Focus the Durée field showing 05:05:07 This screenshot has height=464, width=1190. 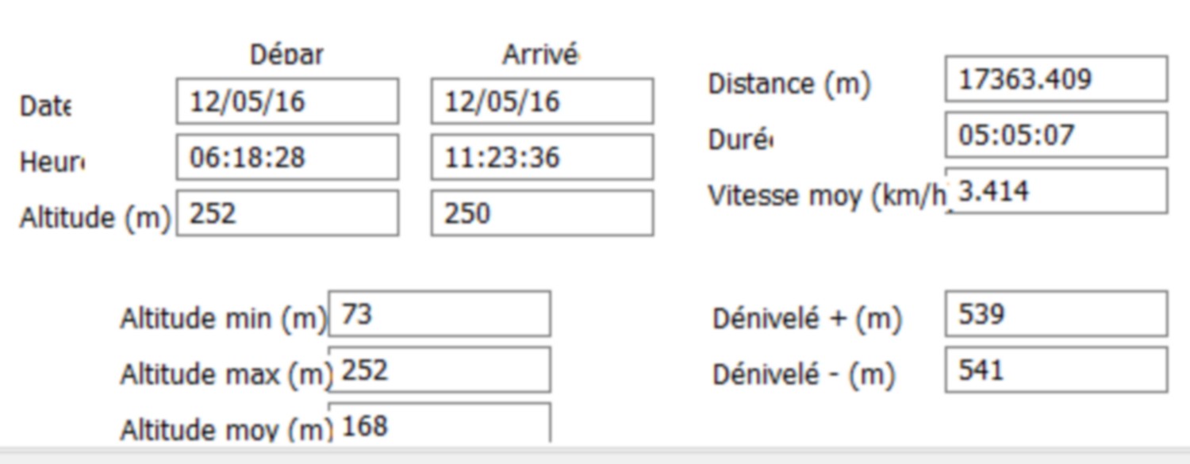pyautogui.click(x=1057, y=135)
